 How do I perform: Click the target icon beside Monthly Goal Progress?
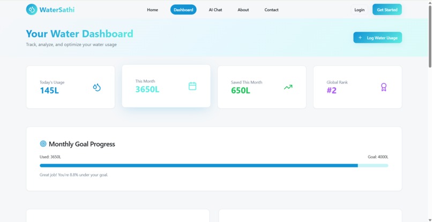click(x=43, y=143)
